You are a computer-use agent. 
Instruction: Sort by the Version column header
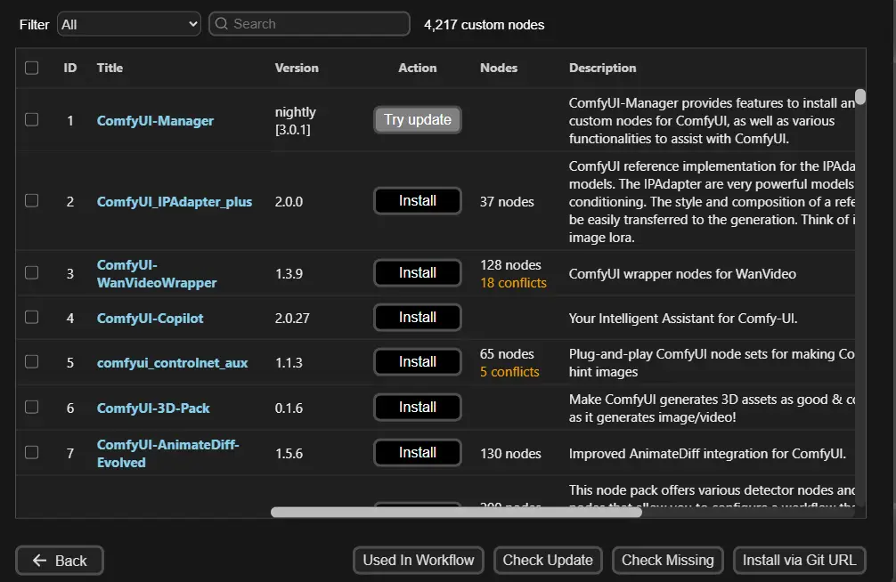click(x=296, y=68)
